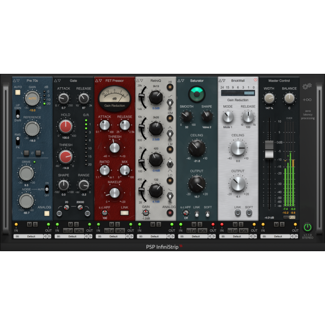Open RetroQ preset dropdown

[x=152, y=236]
